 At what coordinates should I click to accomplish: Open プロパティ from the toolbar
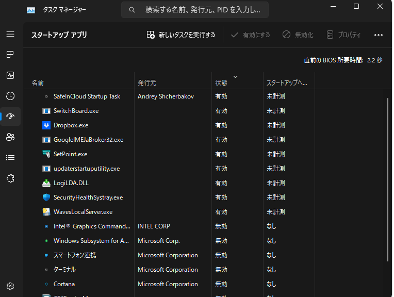[343, 35]
